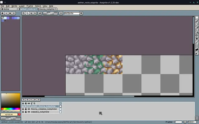Viewport: 199px width, 124px height.
Task: Select the Rectangular Marquee tool
Action: pos(197,18)
